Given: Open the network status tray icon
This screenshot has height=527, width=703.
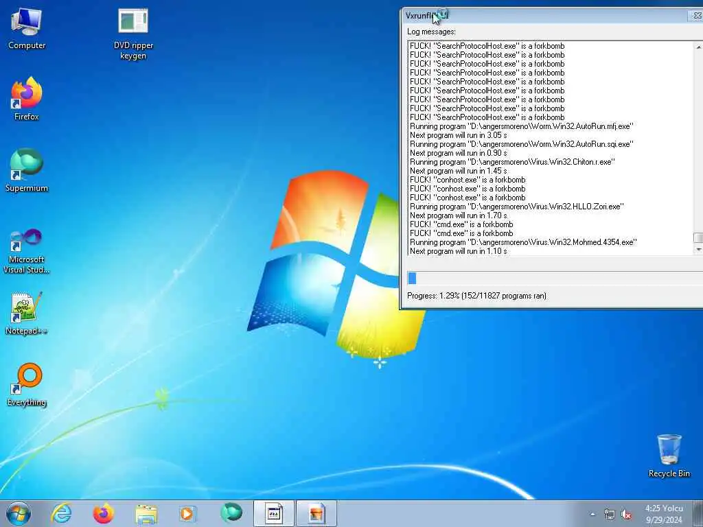Looking at the screenshot, I should (x=610, y=514).
